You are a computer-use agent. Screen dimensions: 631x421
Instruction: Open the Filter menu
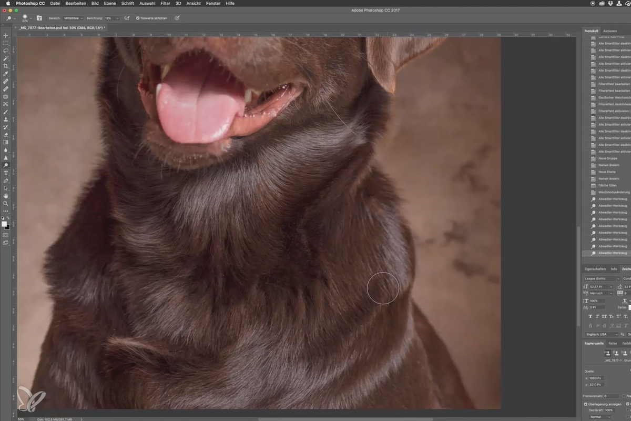(x=165, y=3)
